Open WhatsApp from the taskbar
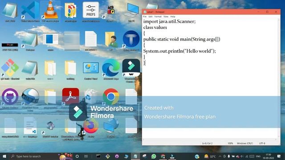This screenshot has height=160, width=285. click(x=154, y=156)
